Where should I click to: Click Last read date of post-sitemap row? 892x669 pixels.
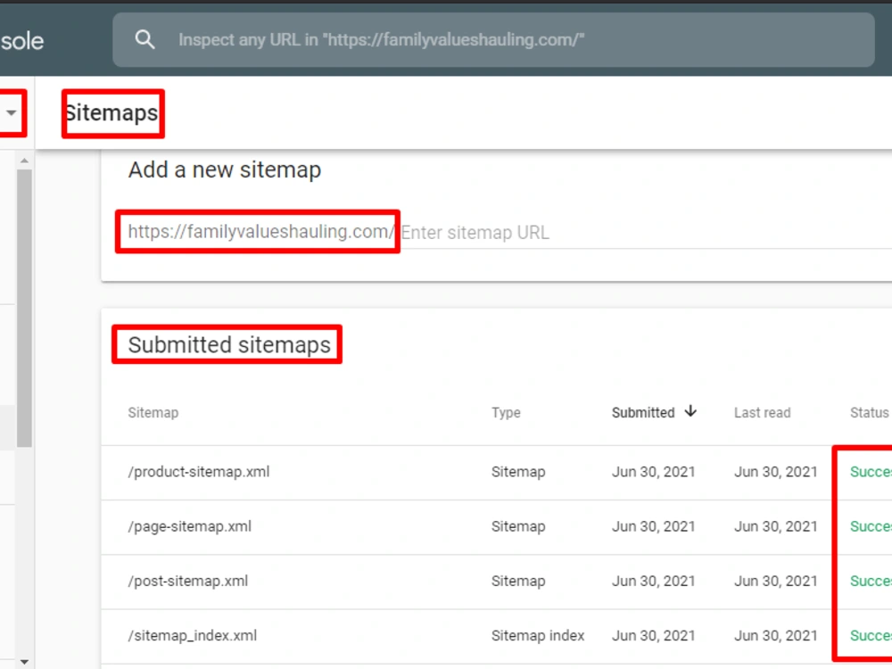tap(776, 581)
